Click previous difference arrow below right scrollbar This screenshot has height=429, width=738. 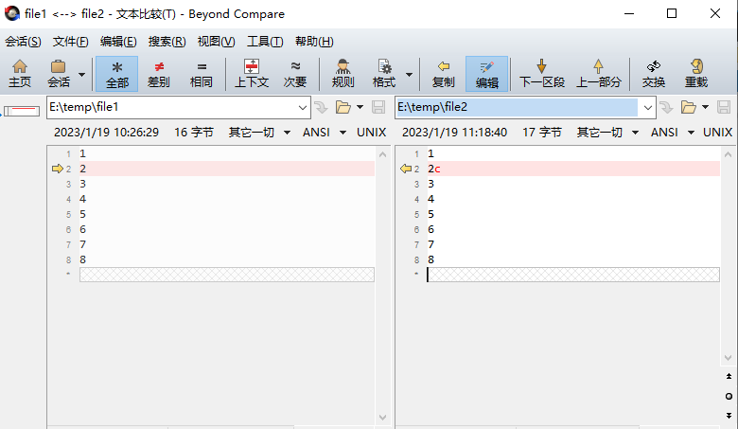729,376
